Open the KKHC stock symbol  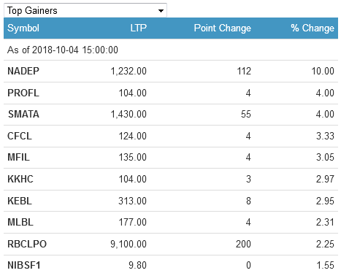(x=20, y=179)
